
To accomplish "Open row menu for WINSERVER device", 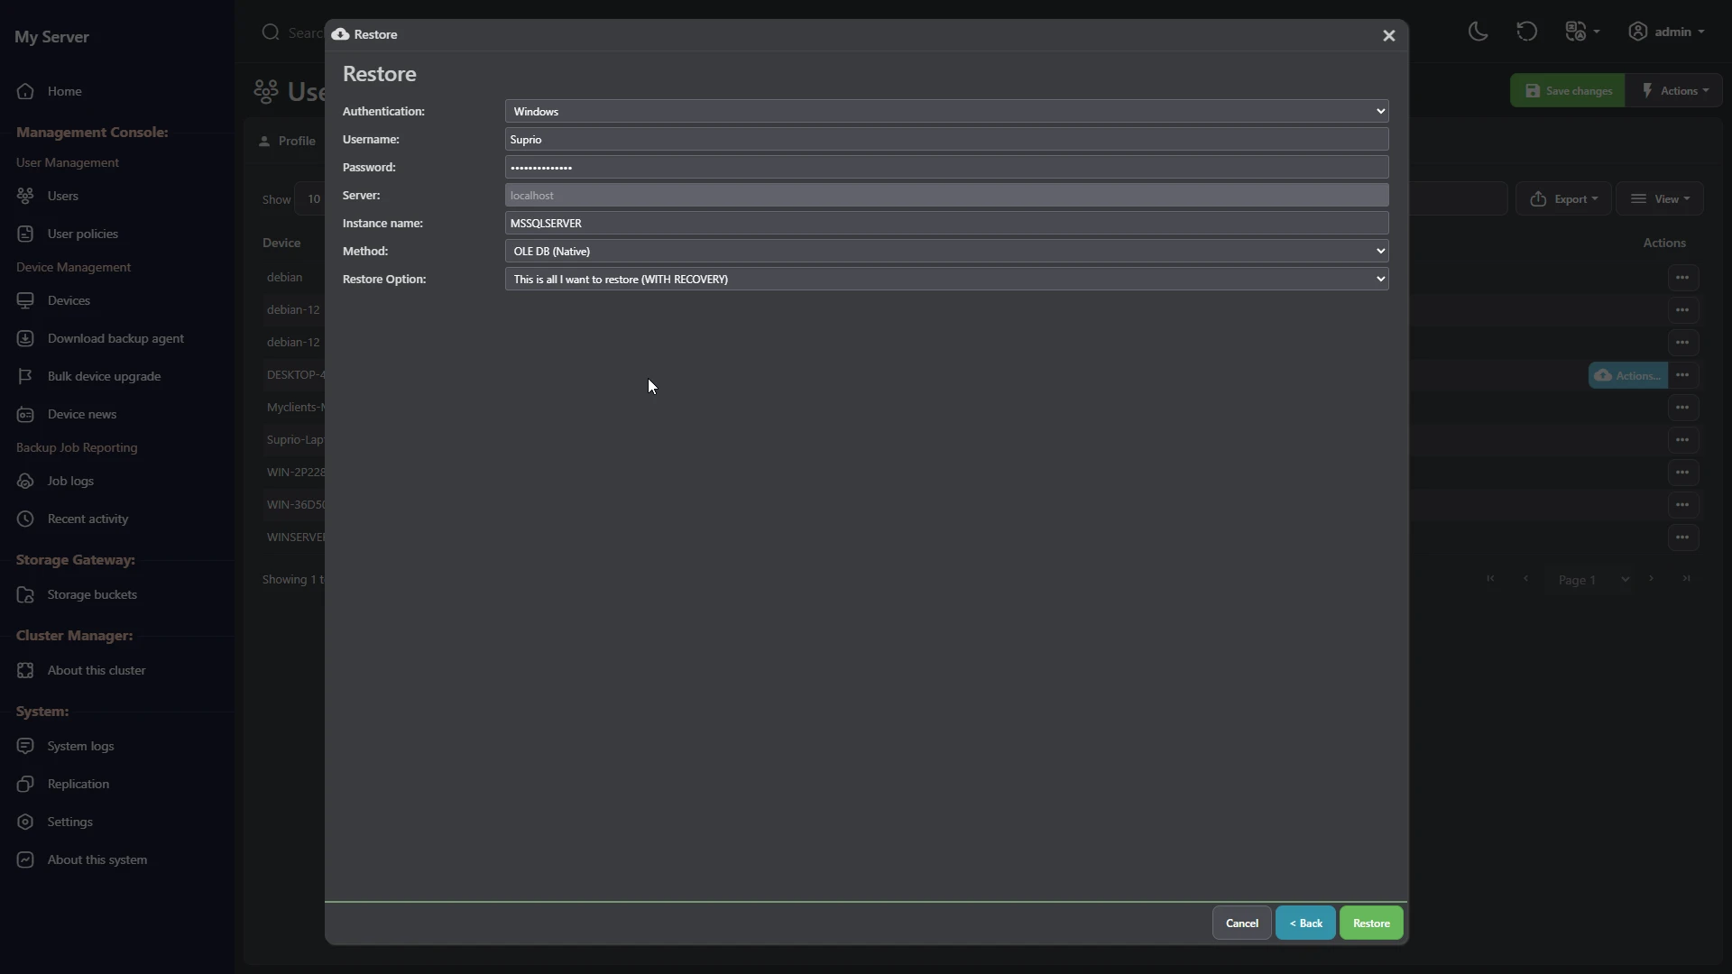I will (1682, 538).
